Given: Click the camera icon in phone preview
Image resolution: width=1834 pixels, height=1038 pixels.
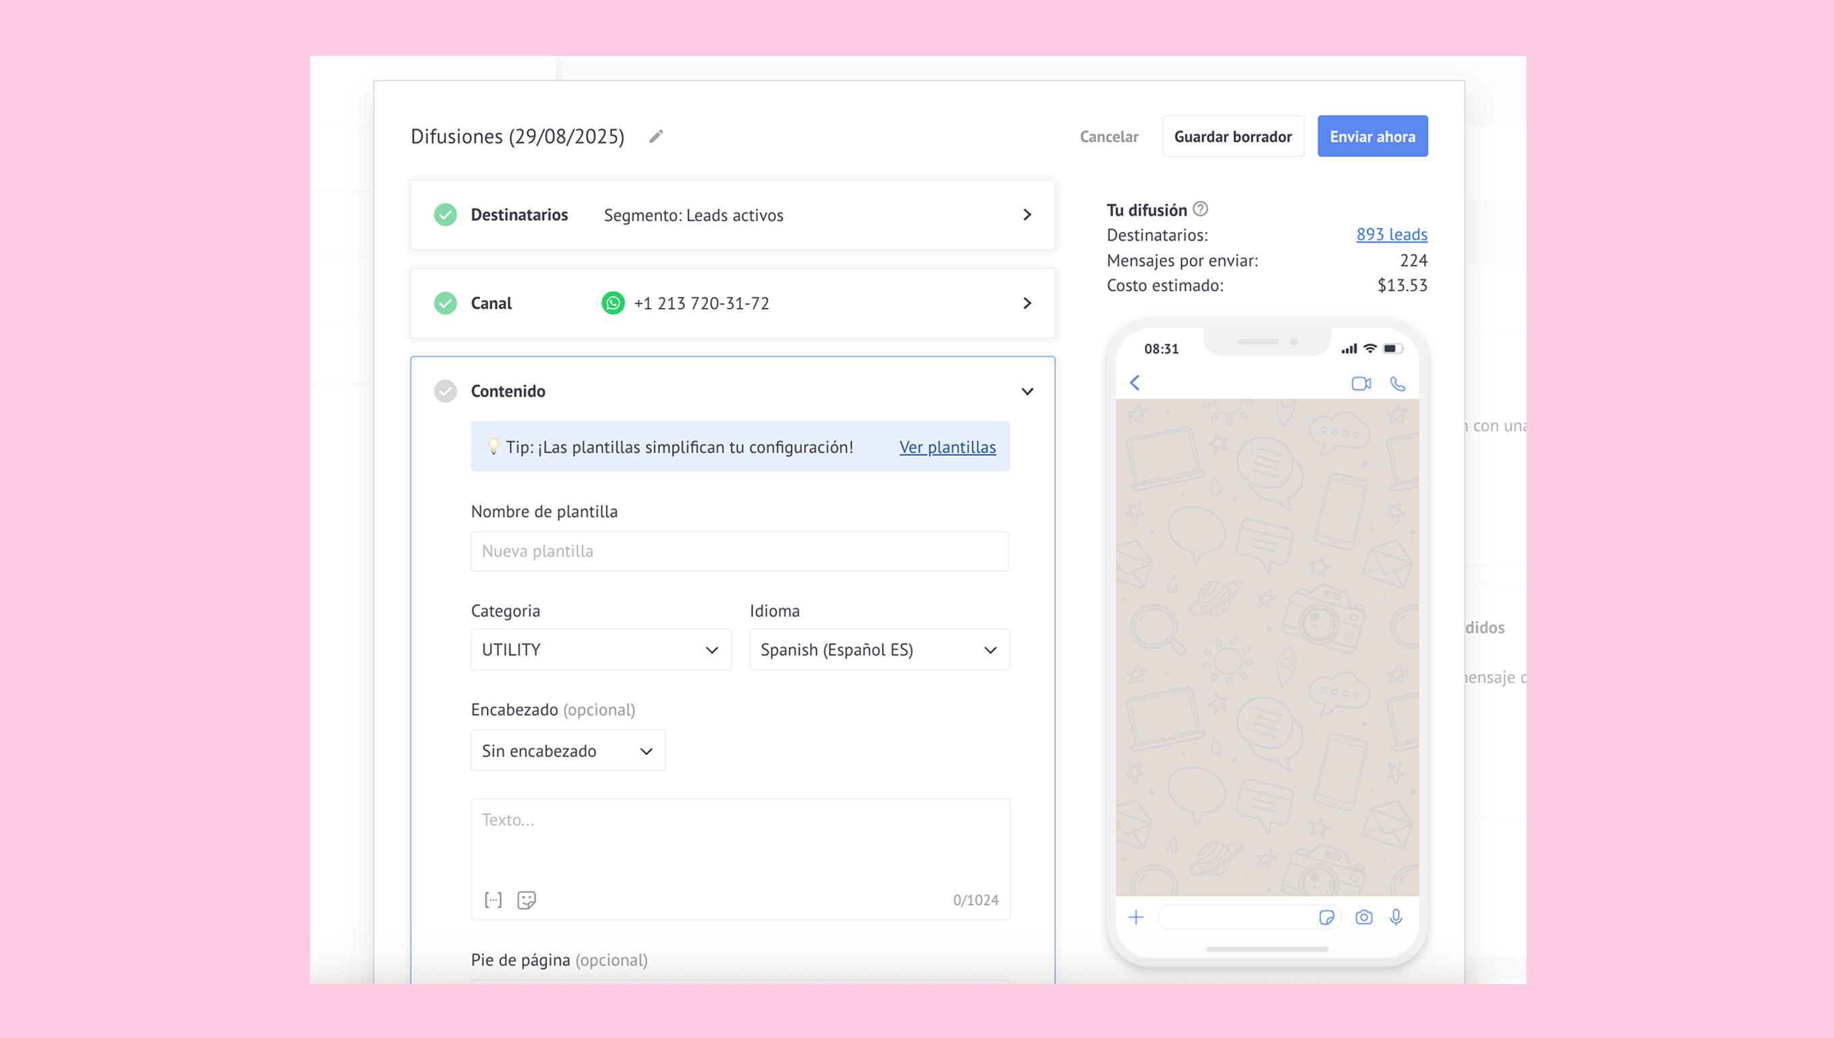Looking at the screenshot, I should tap(1363, 917).
